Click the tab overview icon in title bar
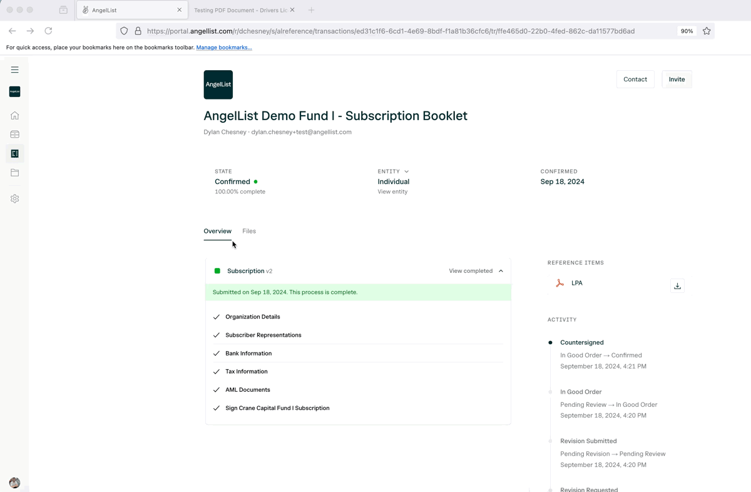This screenshot has height=492, width=751. (x=63, y=10)
